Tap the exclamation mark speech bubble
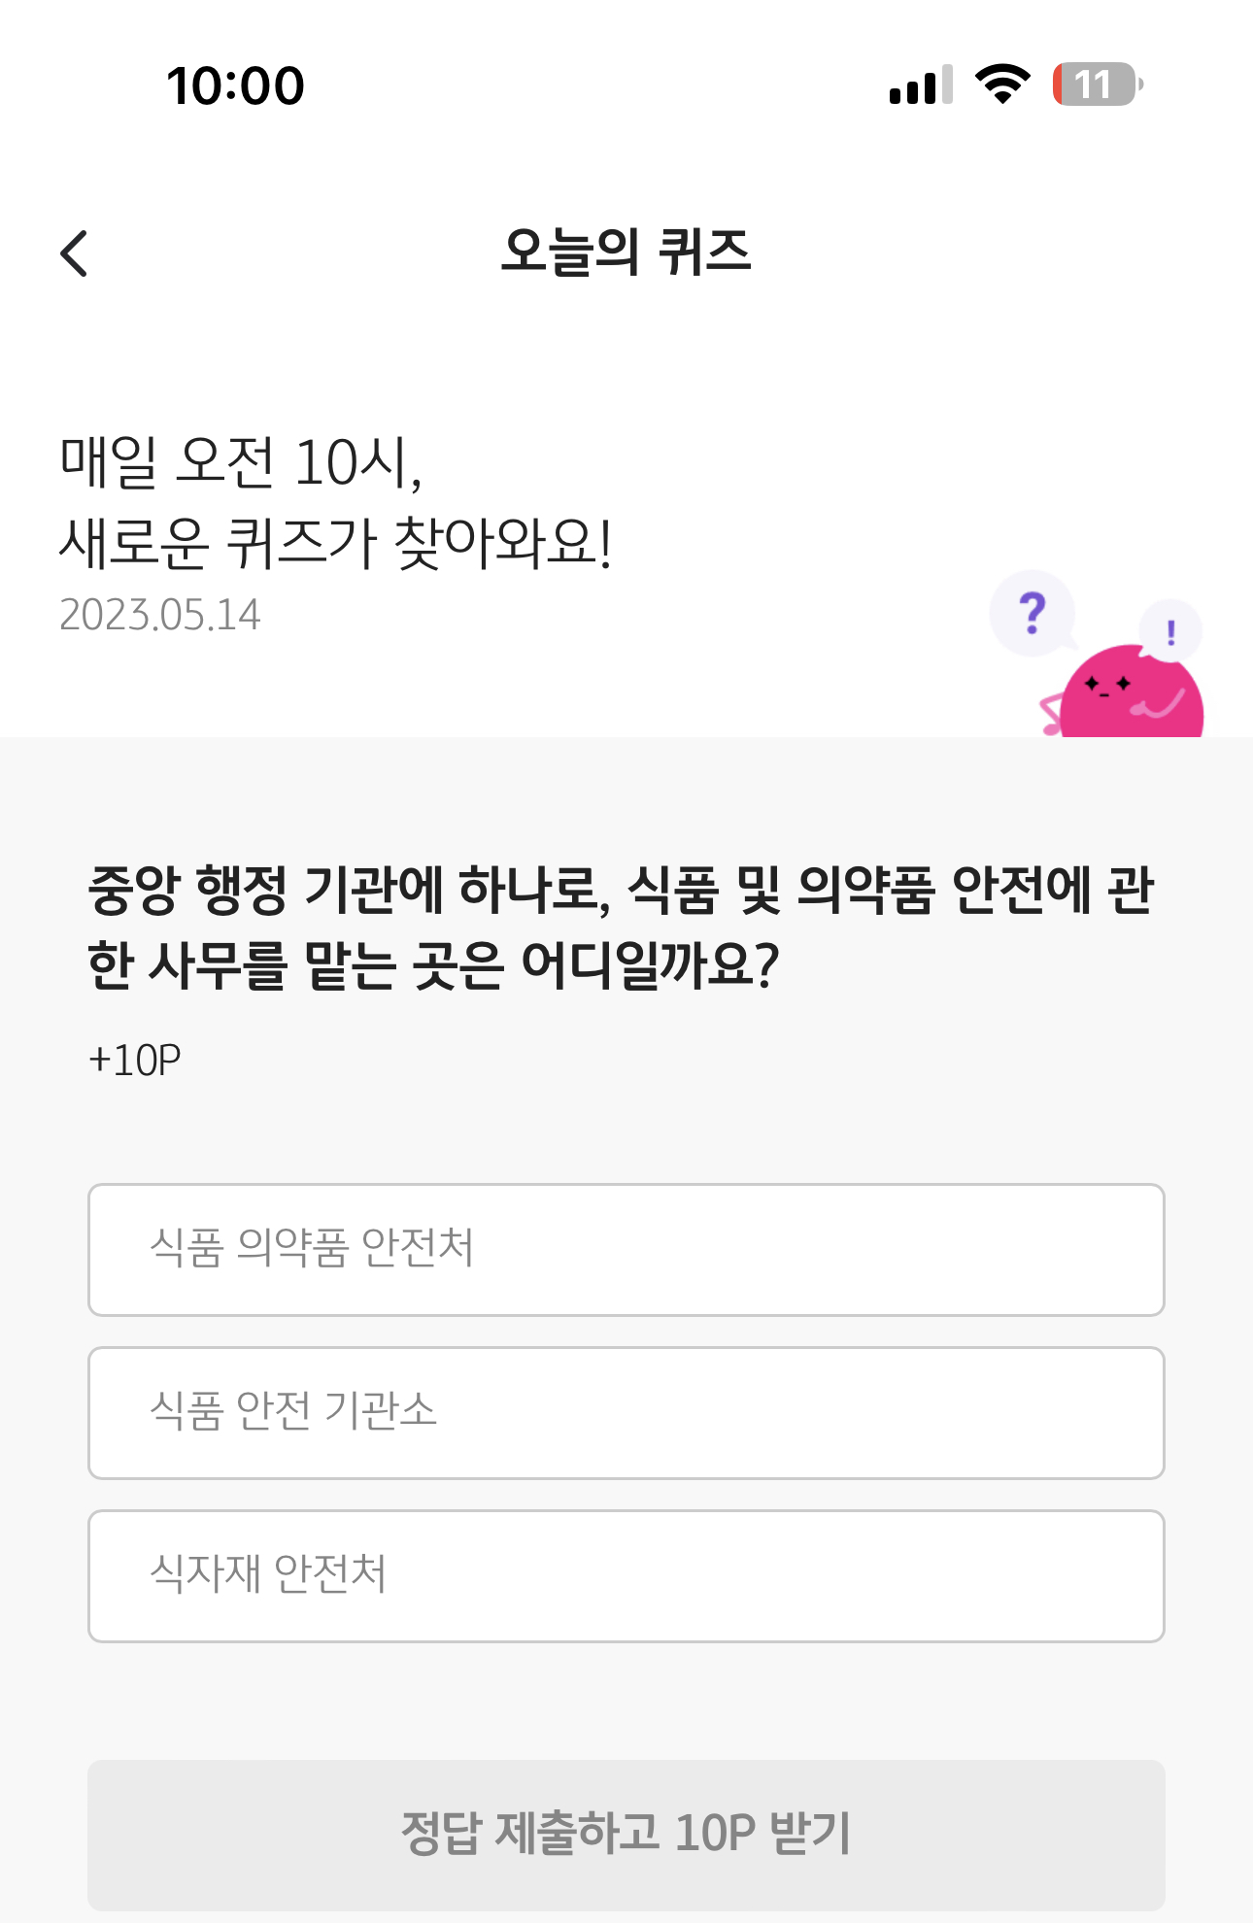 (x=1170, y=631)
